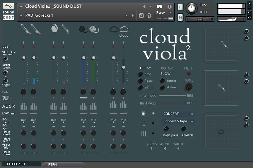This screenshot has height=168, width=253.
Task: Open the CONCERT reverb type dropdown
Action: (178, 114)
